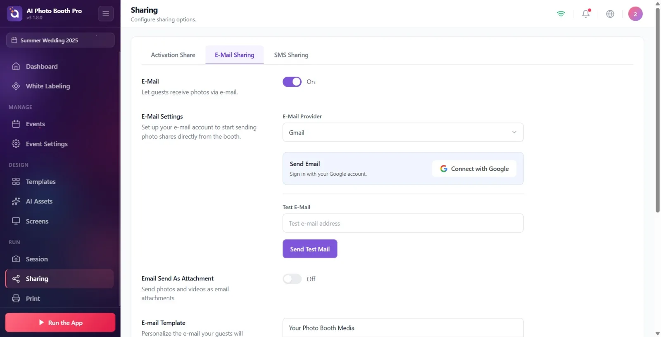Click the AI Photo Booth Pro logo icon
This screenshot has height=337, width=661.
pos(14,14)
